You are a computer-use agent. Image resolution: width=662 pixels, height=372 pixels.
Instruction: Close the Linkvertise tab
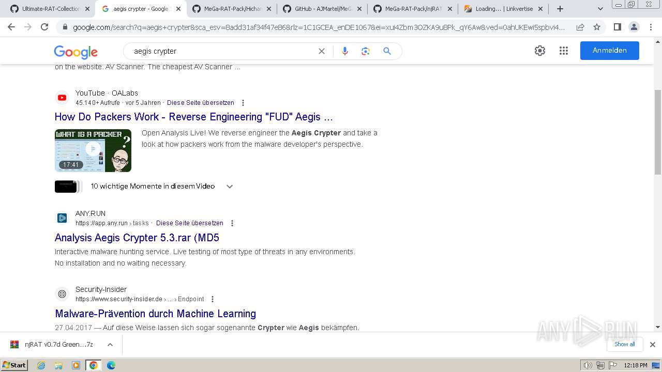[540, 9]
